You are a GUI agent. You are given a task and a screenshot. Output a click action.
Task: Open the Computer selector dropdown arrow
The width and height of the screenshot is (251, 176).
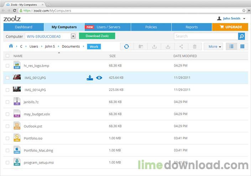[x=73, y=36]
